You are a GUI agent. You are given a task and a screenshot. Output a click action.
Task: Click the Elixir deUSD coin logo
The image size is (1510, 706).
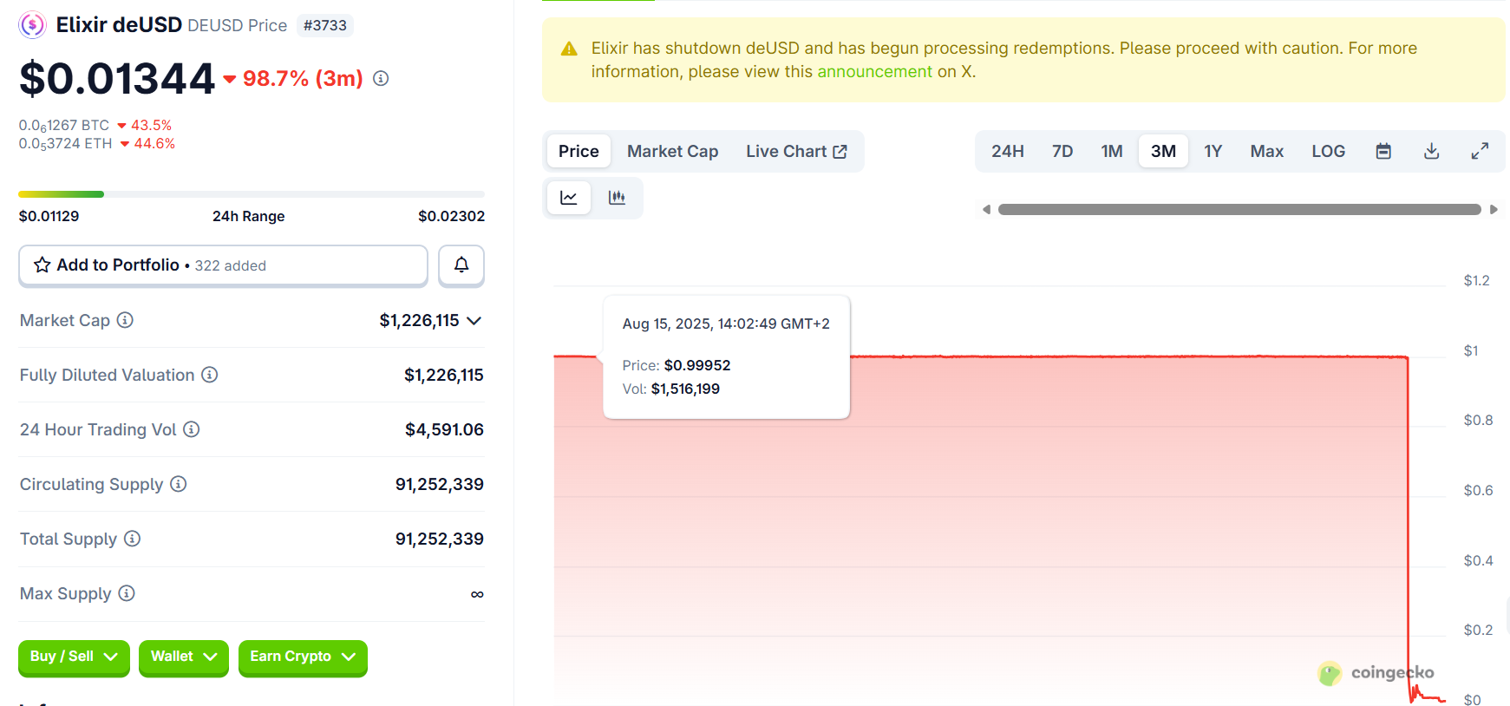tap(32, 25)
